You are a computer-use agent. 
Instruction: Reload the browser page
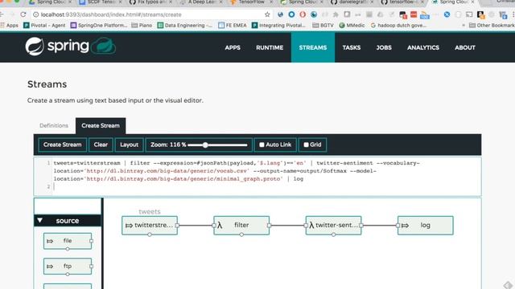pos(23,14)
